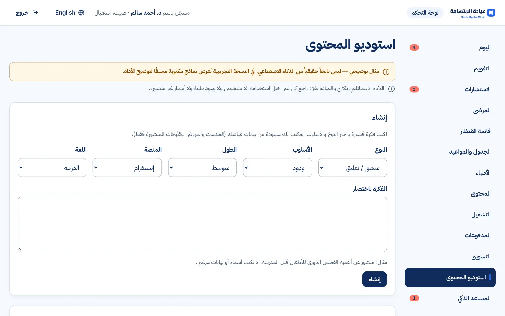Switch language to English
This screenshot has width=505, height=316.
click(70, 13)
